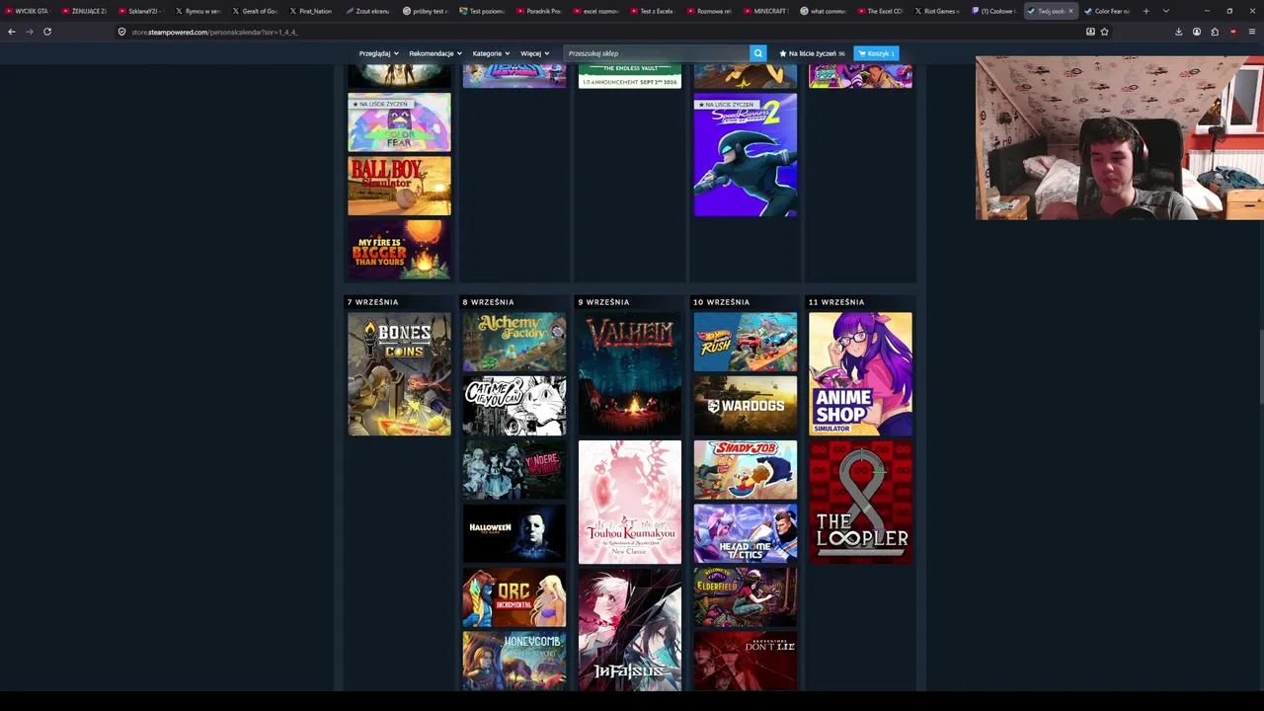The height and width of the screenshot is (711, 1264).
Task: Expand the Więcej dropdown menu
Action: (x=534, y=53)
